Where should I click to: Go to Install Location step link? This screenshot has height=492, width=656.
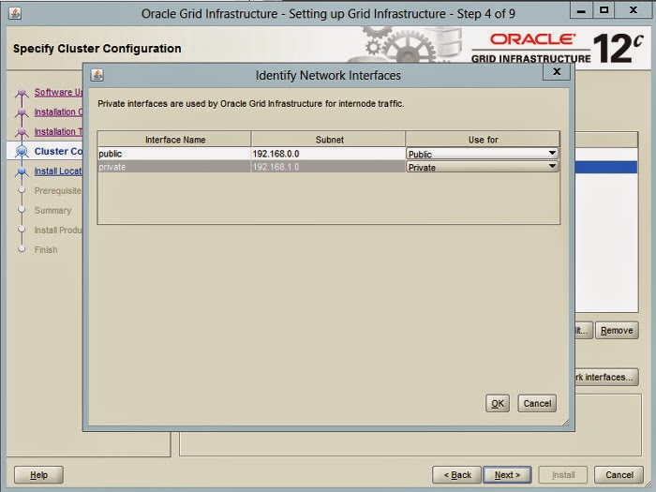tap(58, 171)
